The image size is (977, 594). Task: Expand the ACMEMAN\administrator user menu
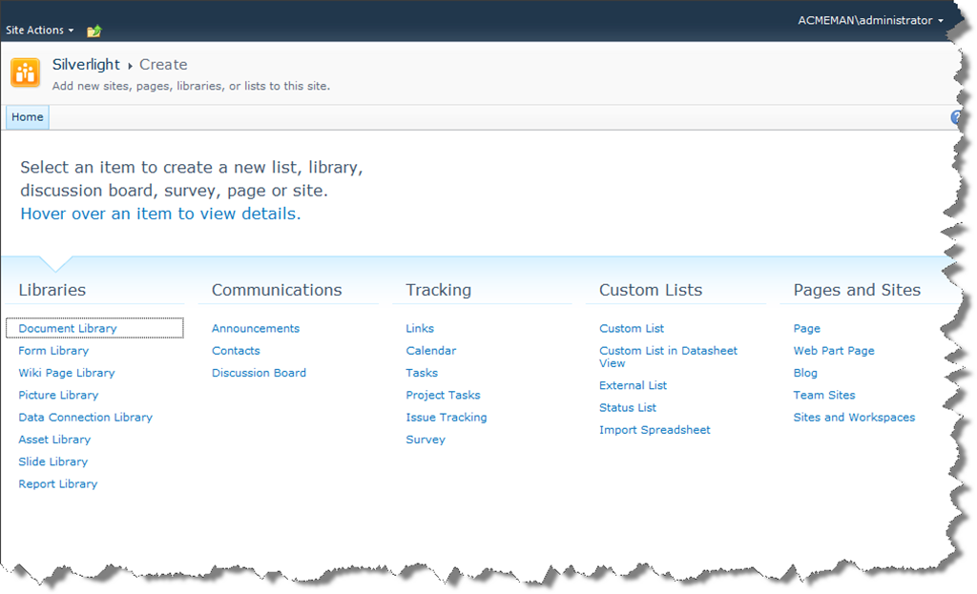click(x=870, y=20)
